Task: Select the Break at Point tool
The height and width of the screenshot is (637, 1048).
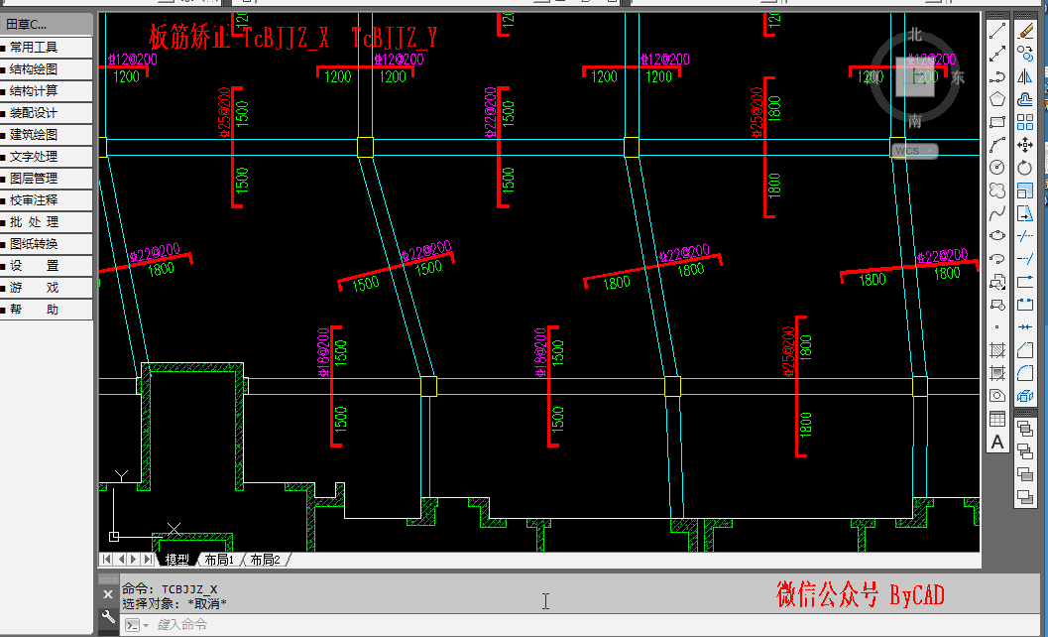Action: [1025, 282]
